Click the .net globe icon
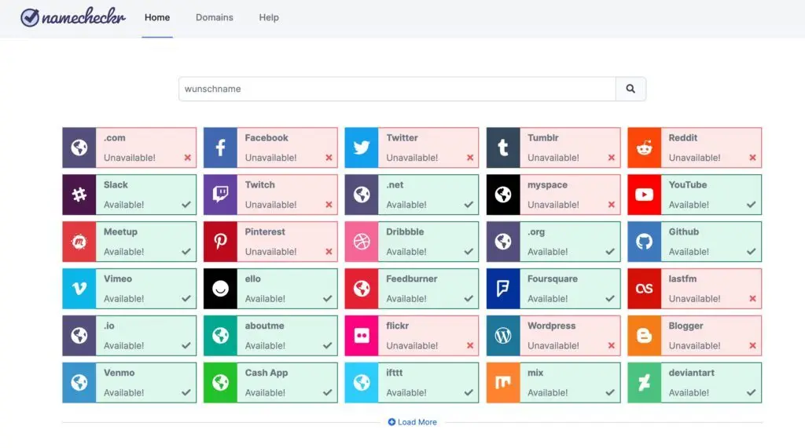805x448 pixels. pos(362,195)
